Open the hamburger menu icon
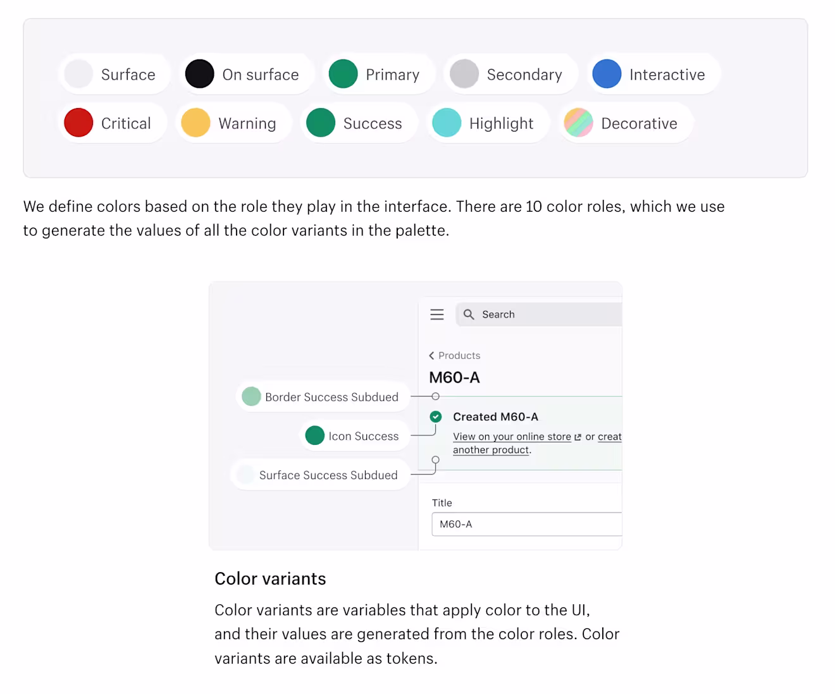 pyautogui.click(x=437, y=314)
